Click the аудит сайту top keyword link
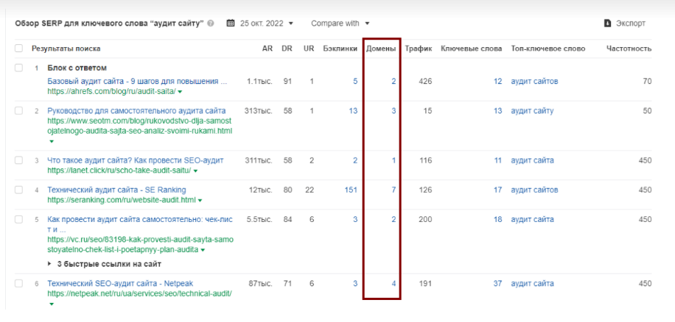The height and width of the screenshot is (322, 675). click(x=532, y=111)
